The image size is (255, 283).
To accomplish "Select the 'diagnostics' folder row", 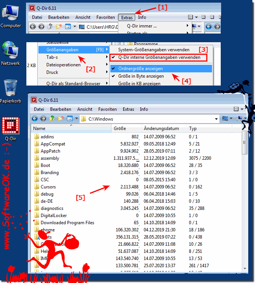I will tap(136, 208).
